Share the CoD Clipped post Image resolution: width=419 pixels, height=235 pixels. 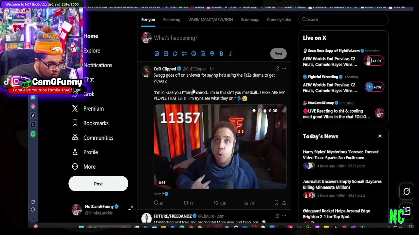pyautogui.click(x=284, y=203)
